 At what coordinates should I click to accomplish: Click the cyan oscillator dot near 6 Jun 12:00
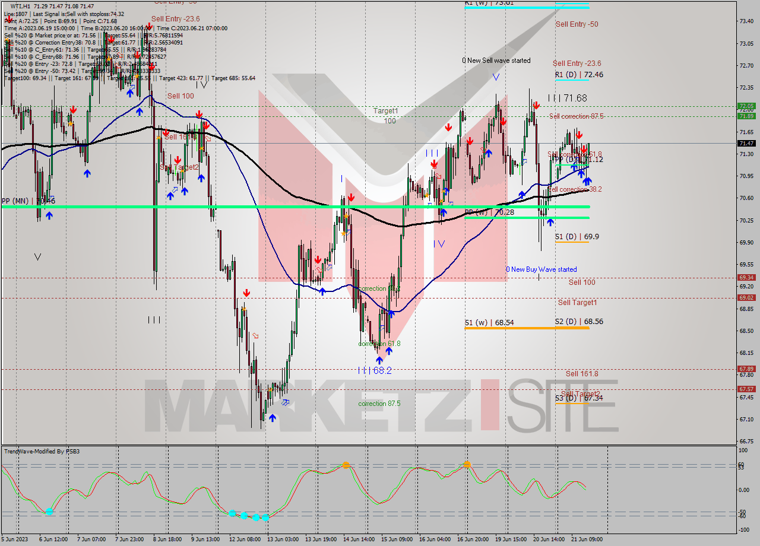click(x=49, y=511)
